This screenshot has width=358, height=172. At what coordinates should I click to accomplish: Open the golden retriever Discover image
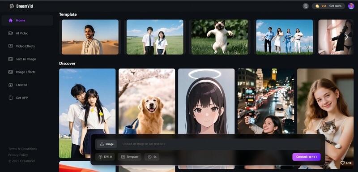[x=147, y=101]
